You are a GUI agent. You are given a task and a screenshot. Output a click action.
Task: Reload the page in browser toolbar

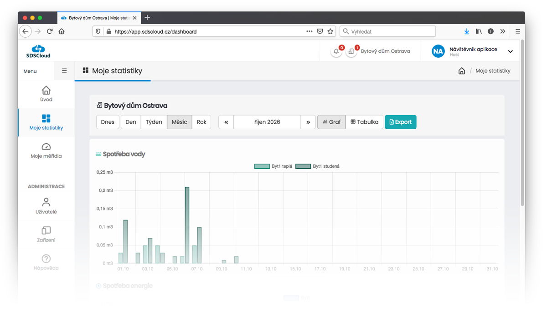coord(50,31)
